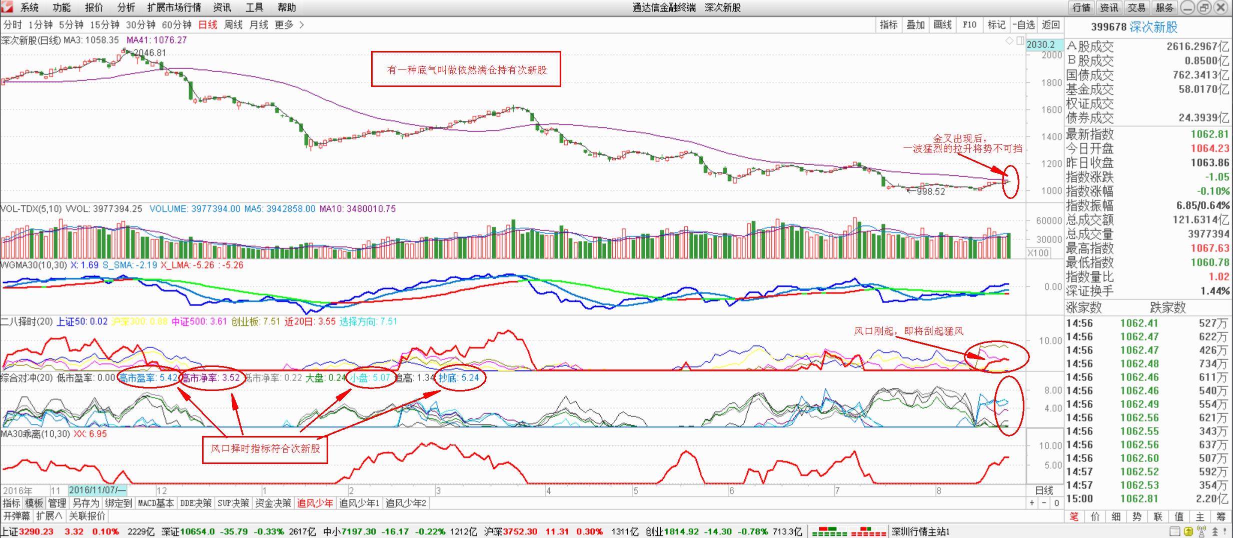1233x538 pixels.
Task: Click the -自选 watchlist button
Action: click(1023, 25)
